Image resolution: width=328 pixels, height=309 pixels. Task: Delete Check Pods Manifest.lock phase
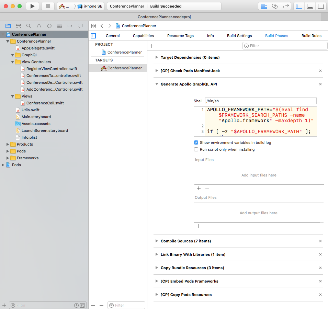[320, 71]
